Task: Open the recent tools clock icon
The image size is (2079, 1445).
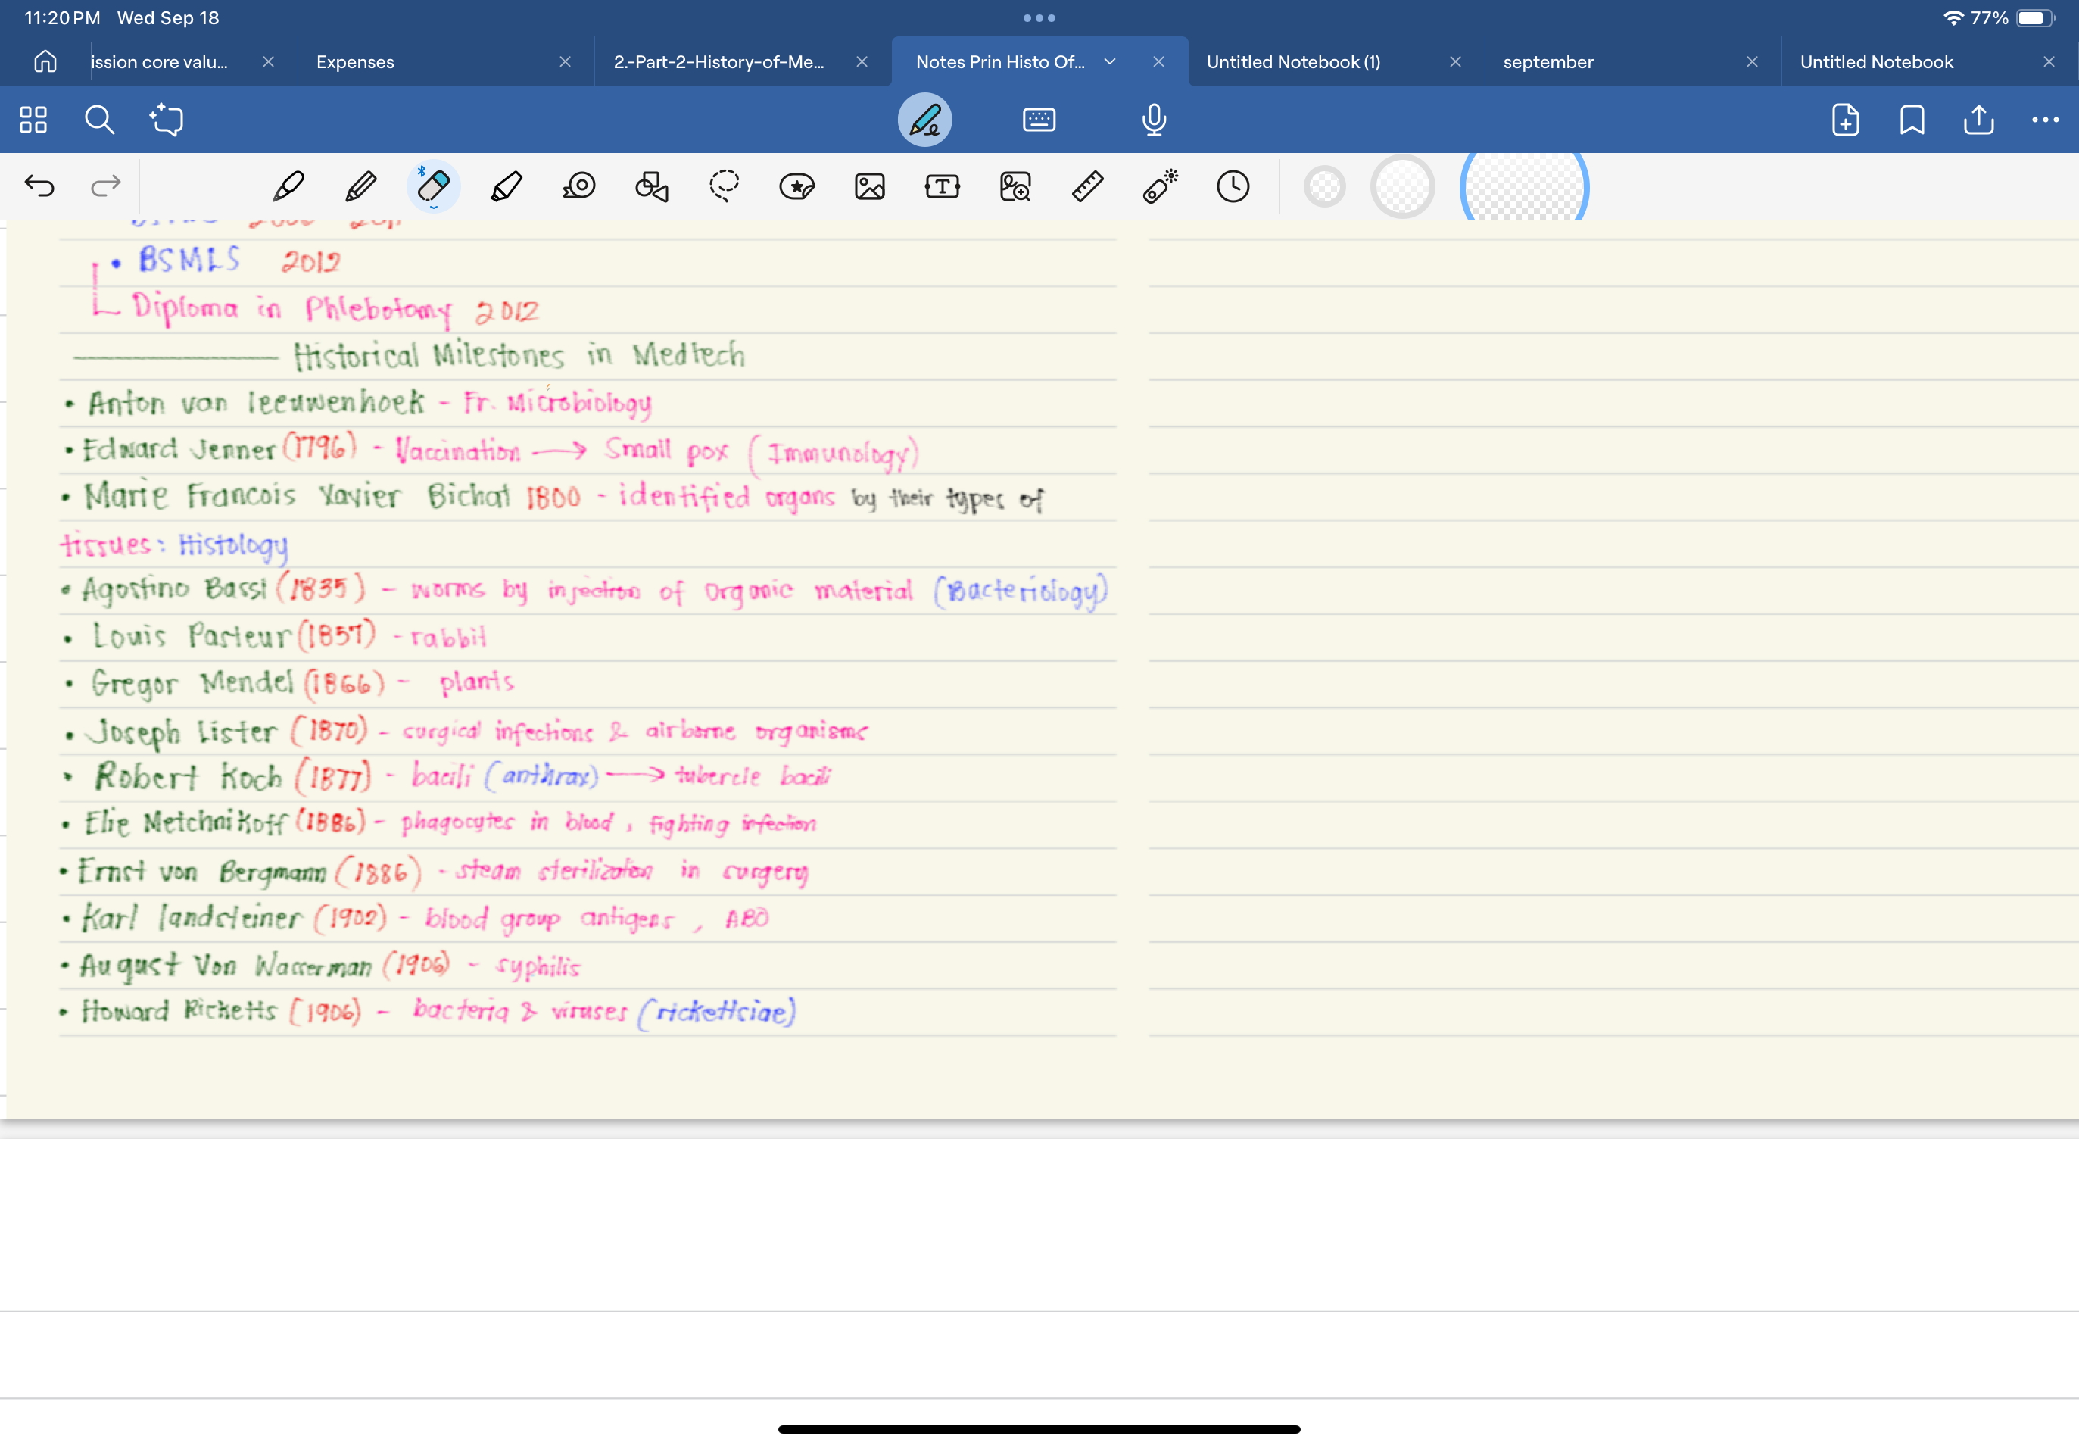Action: pyautogui.click(x=1233, y=186)
